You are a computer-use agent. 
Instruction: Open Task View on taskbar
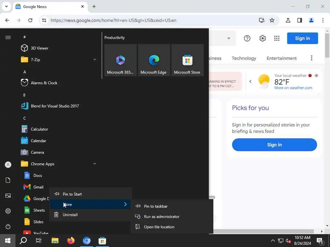tap(39, 241)
